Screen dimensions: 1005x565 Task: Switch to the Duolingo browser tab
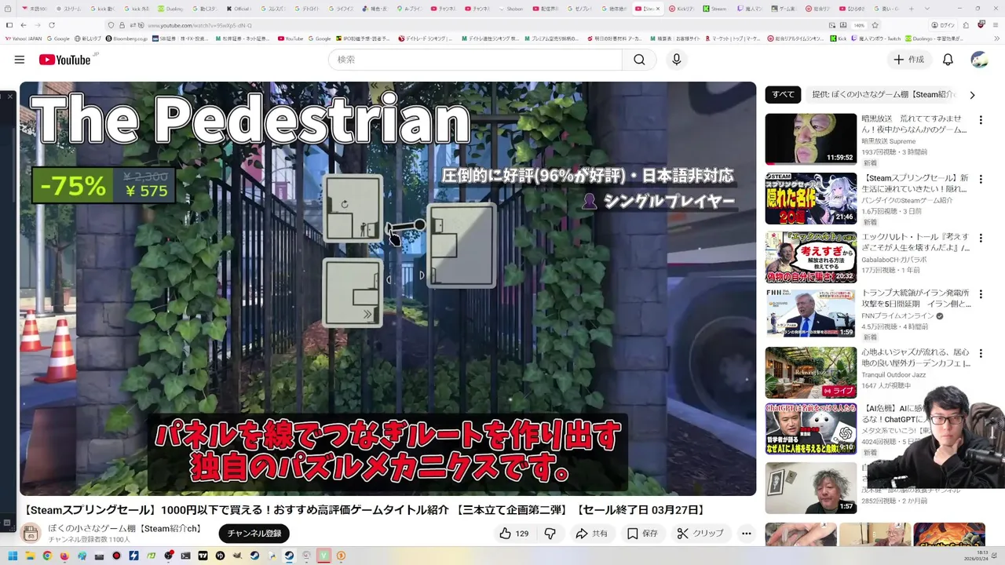tap(170, 9)
